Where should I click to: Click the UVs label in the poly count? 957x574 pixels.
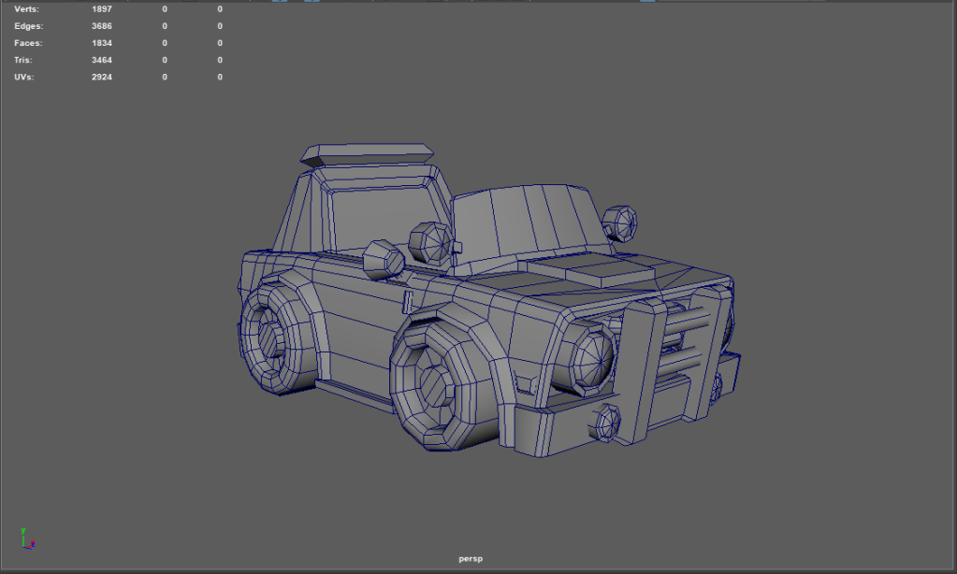[24, 77]
